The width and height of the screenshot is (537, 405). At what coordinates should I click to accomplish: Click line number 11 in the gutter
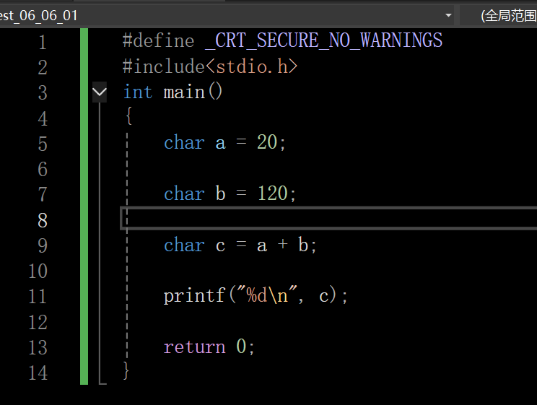point(38,297)
